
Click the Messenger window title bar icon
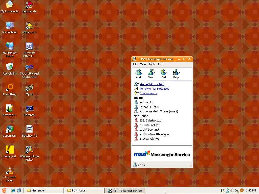click(x=135, y=59)
